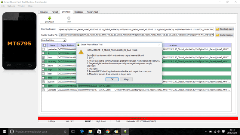The width and height of the screenshot is (240, 135).
Task: Show hidden system tray icons
Action: pos(206,131)
